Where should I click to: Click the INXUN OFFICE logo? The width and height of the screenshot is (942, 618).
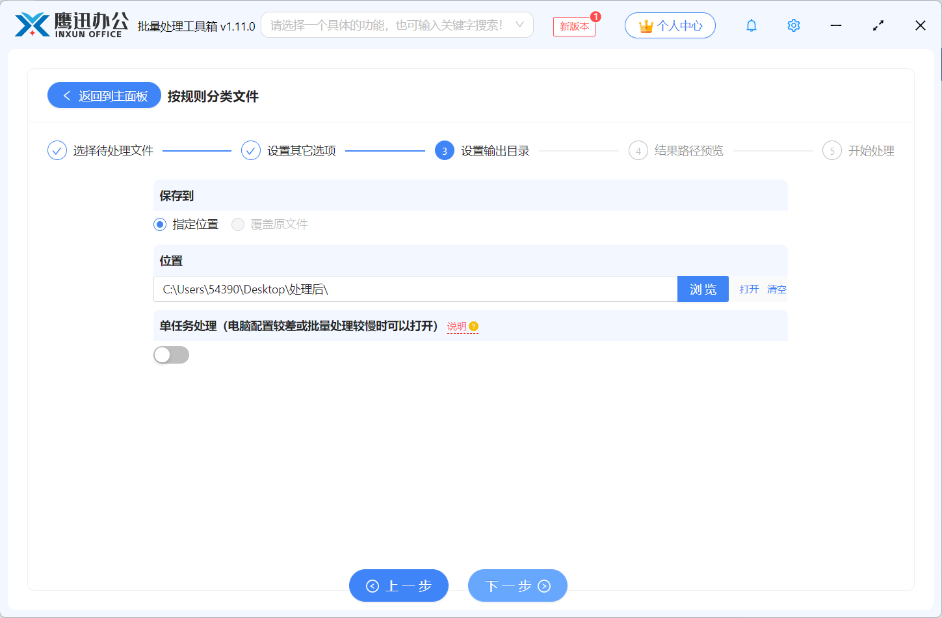72,25
